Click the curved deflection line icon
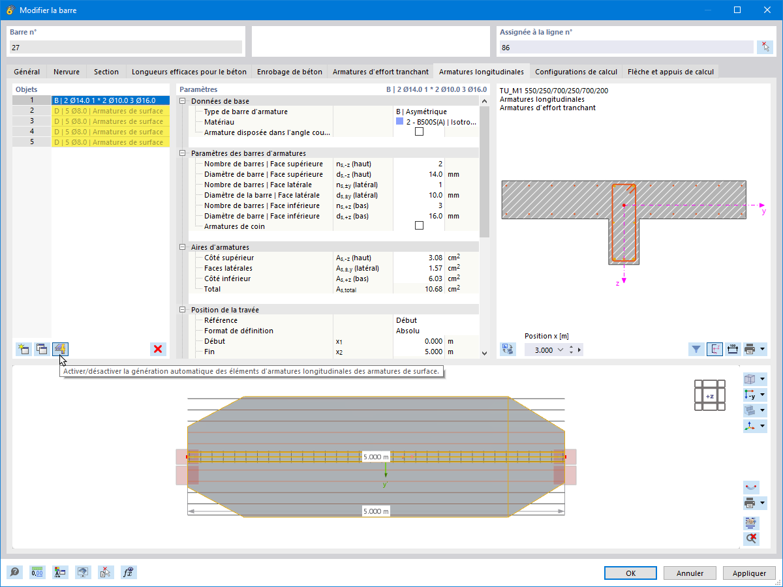 [751, 487]
